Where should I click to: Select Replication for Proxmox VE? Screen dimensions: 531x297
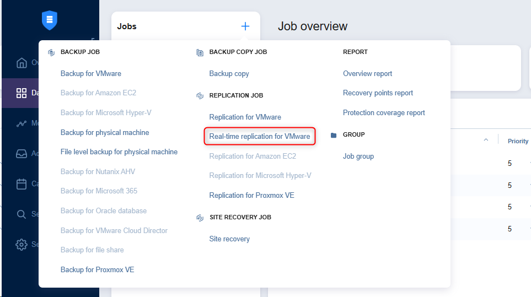[x=251, y=195]
